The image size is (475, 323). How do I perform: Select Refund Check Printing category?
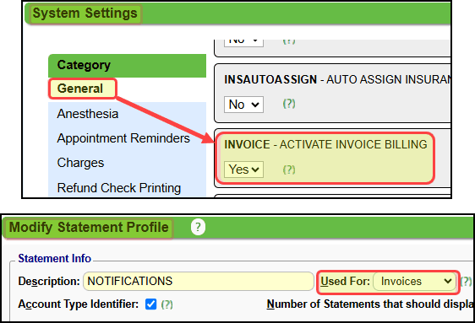(119, 188)
